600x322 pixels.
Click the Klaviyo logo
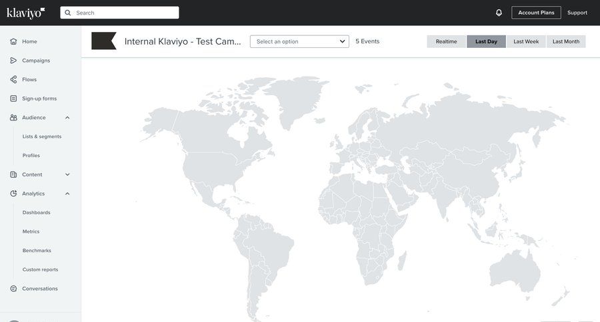click(26, 13)
